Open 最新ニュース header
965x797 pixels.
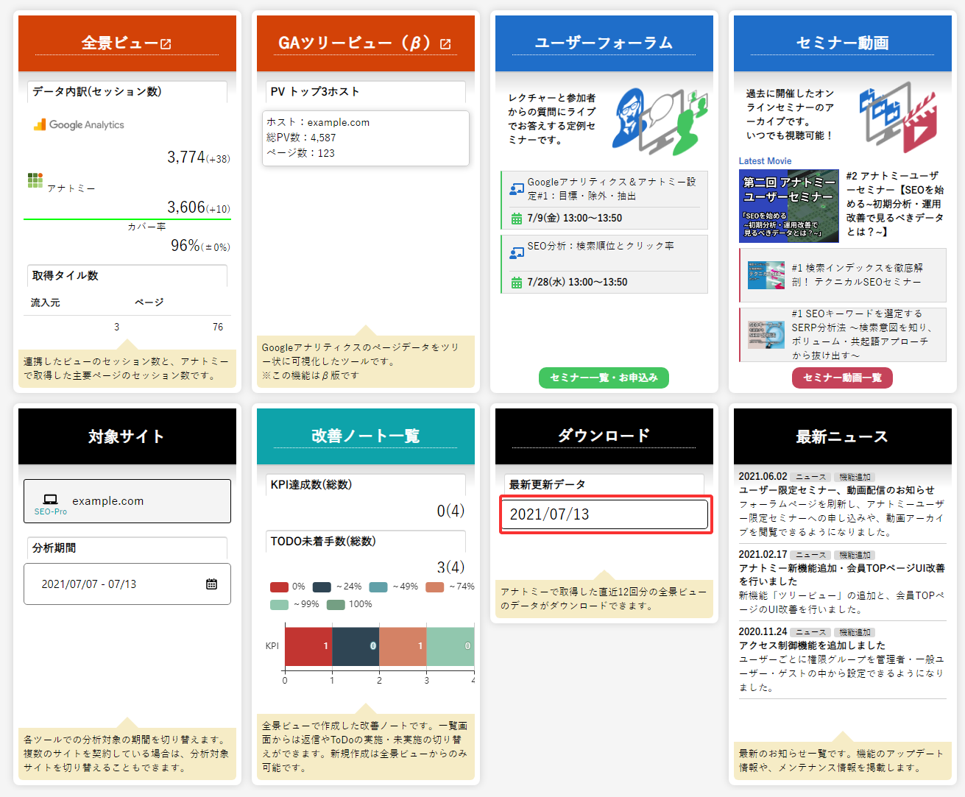click(x=842, y=436)
